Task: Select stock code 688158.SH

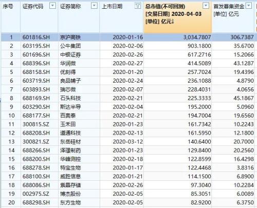Action: point(36,72)
